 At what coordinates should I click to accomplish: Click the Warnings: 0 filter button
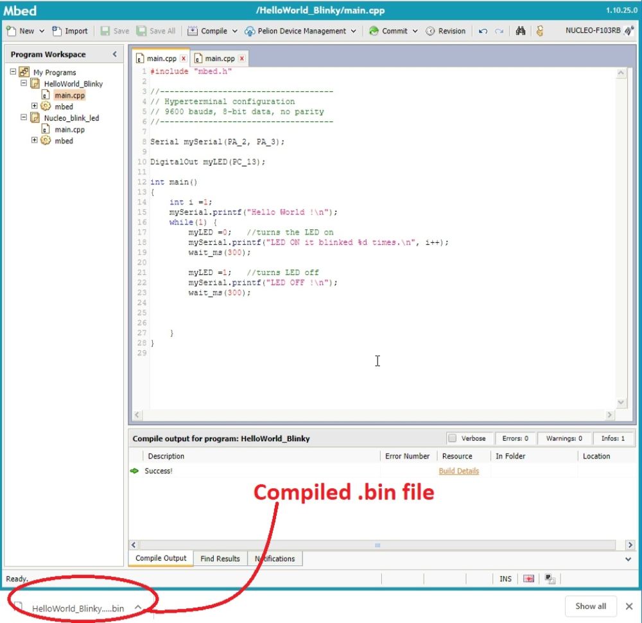[564, 438]
